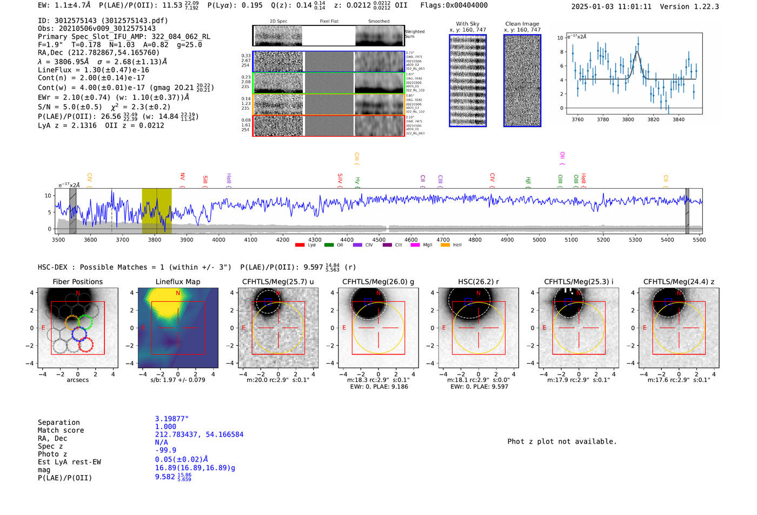This screenshot has width=757, height=515.
Task: Click the Pixel Flat column heading
Action: (x=329, y=21)
